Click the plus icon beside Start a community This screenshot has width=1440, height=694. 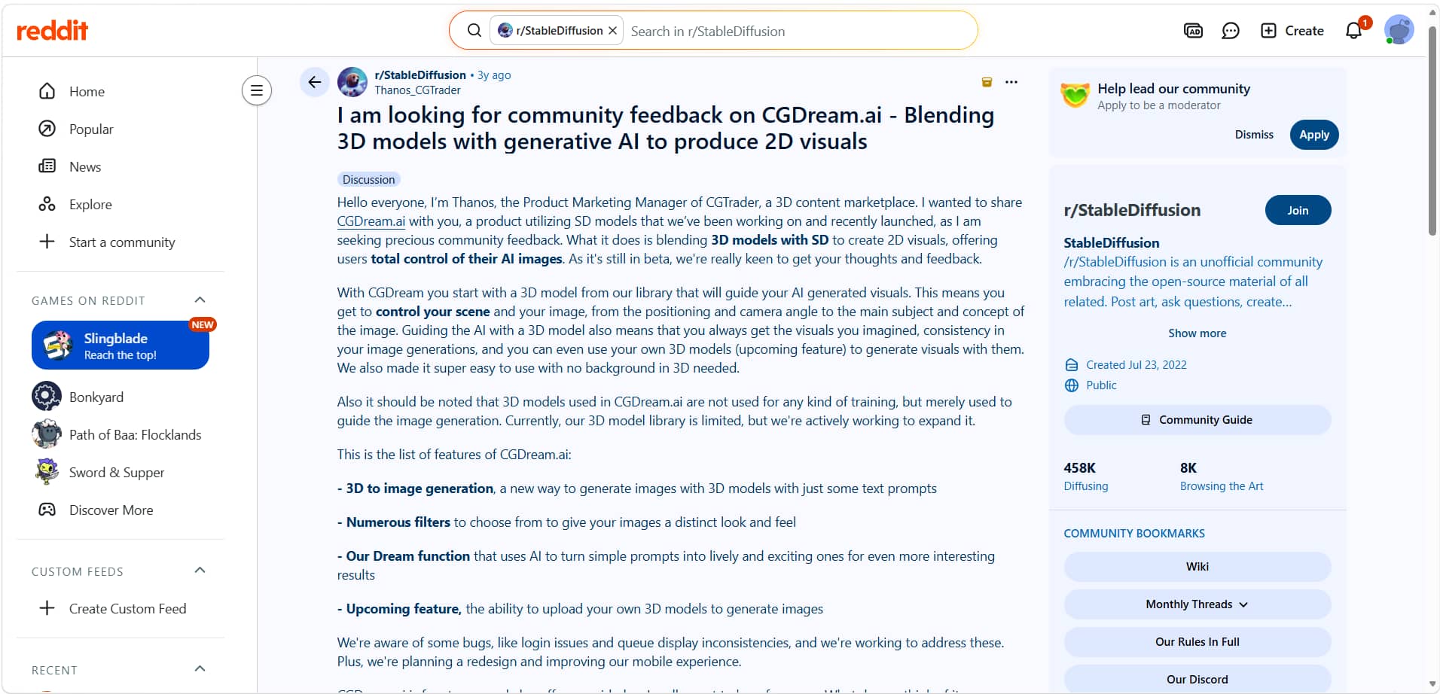click(47, 242)
